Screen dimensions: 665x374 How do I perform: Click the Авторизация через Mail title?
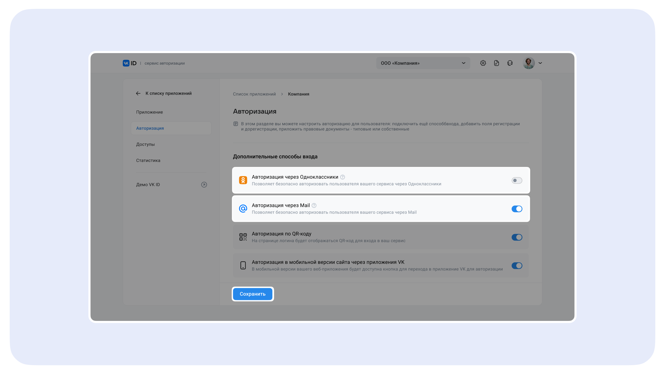(x=281, y=206)
